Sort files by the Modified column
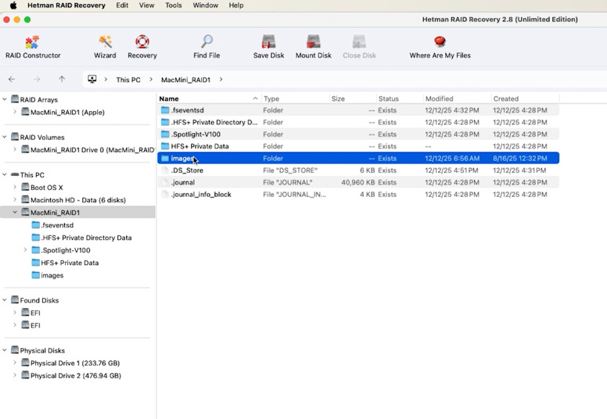The height and width of the screenshot is (419, 607). 457,98
